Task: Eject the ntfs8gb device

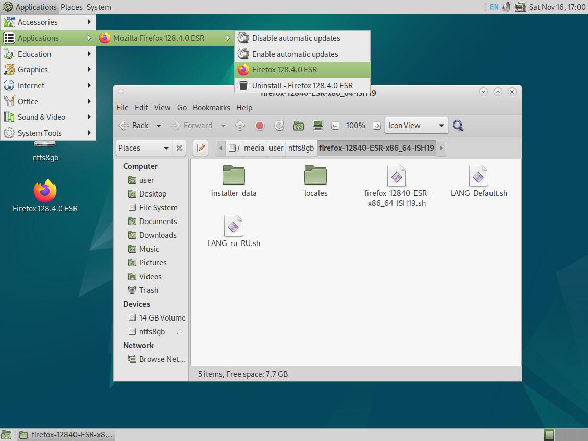Action: [180, 332]
